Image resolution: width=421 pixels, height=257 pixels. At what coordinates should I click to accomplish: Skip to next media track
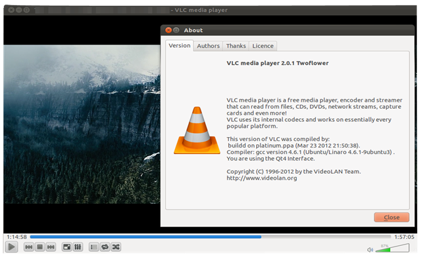coord(51,247)
